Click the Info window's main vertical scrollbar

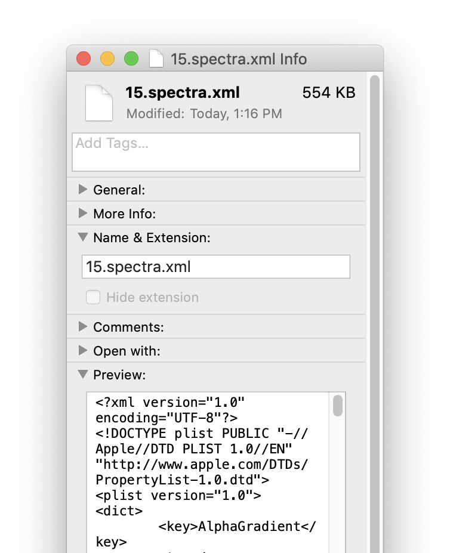375,298
